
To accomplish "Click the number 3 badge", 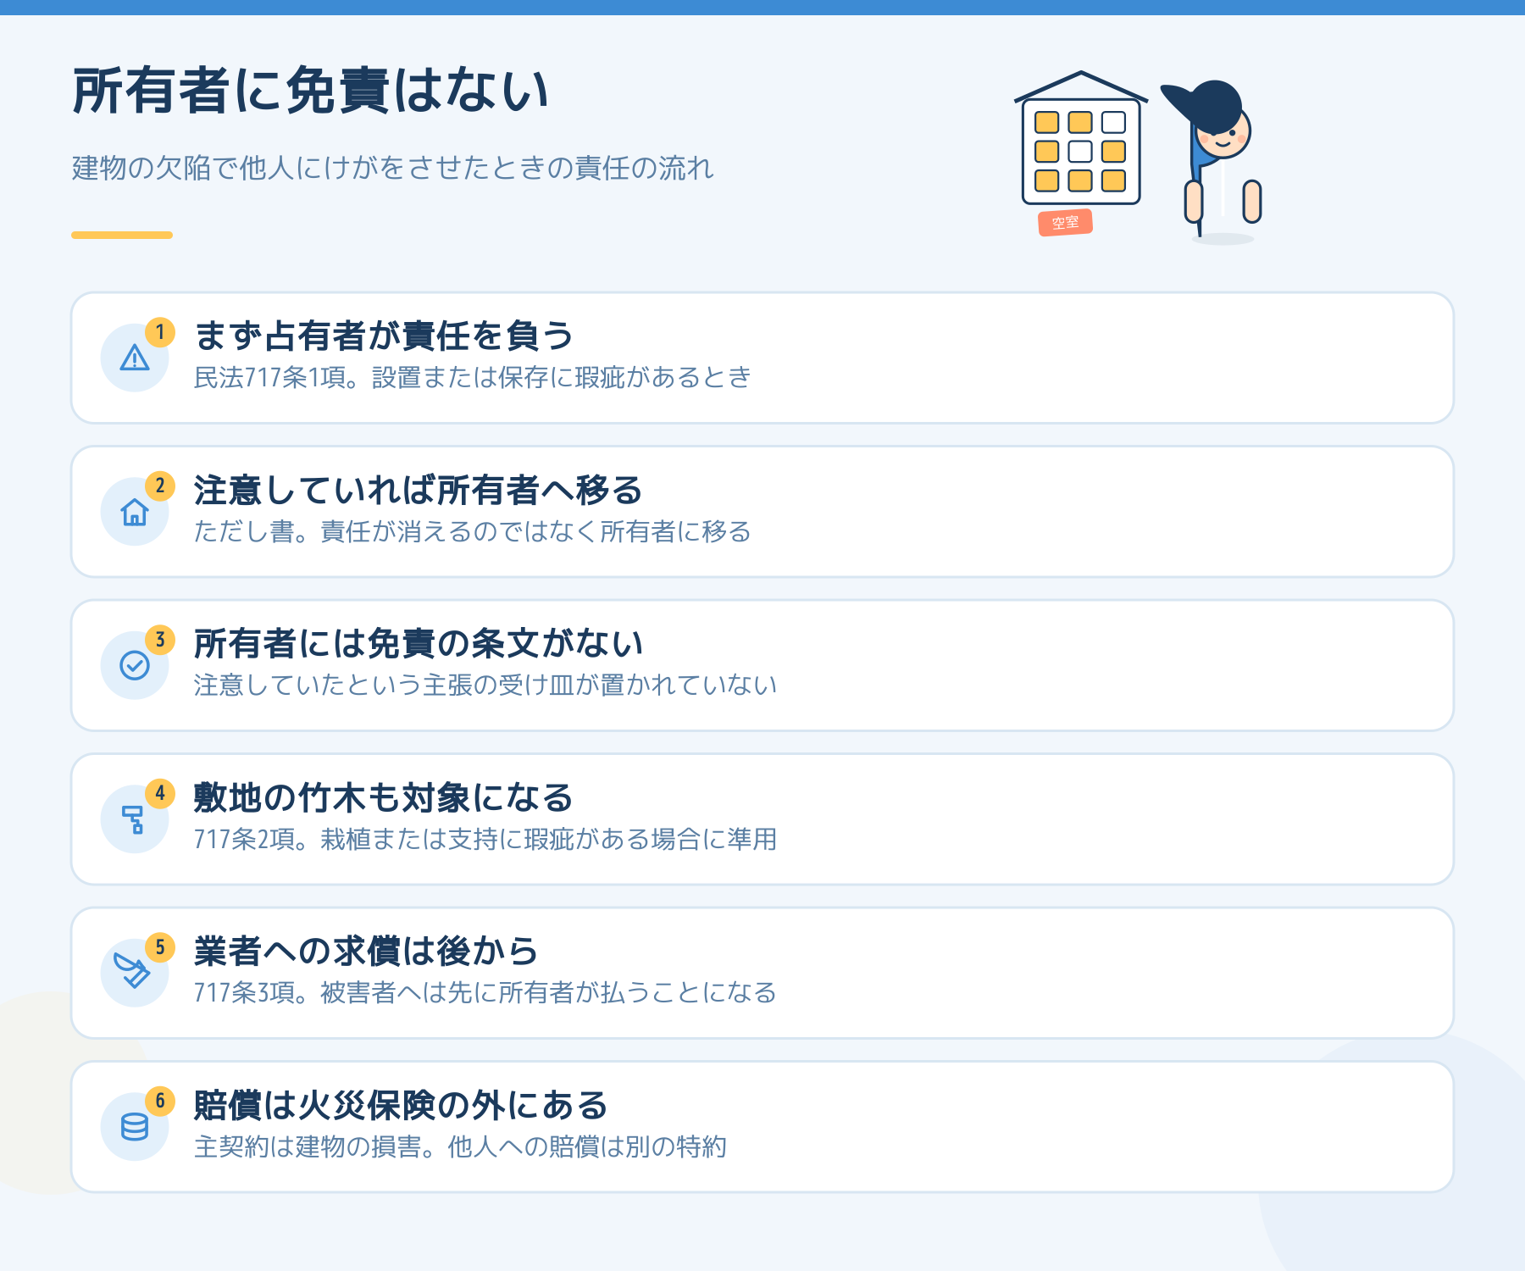I will click(160, 640).
